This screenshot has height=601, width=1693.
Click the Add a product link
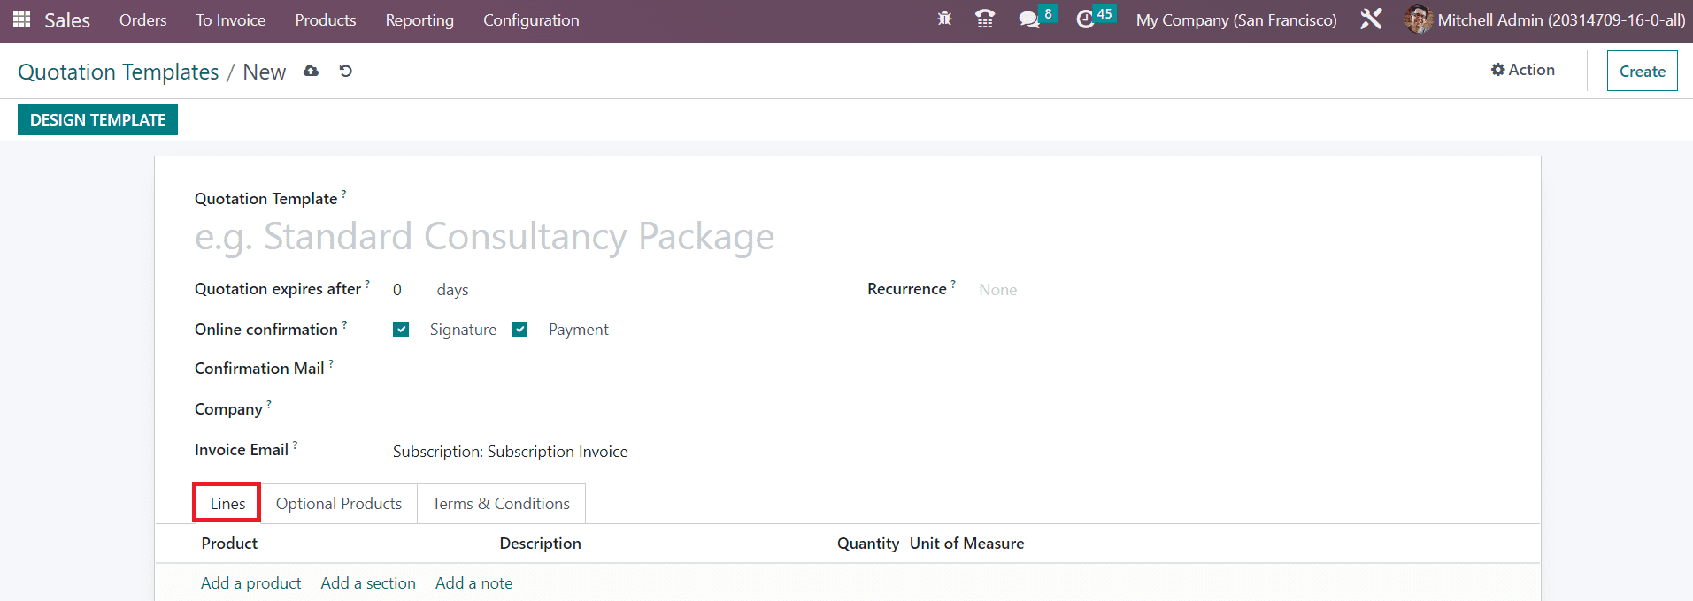250,583
